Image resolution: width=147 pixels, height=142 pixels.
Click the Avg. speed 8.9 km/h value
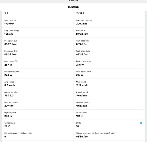[10, 85]
